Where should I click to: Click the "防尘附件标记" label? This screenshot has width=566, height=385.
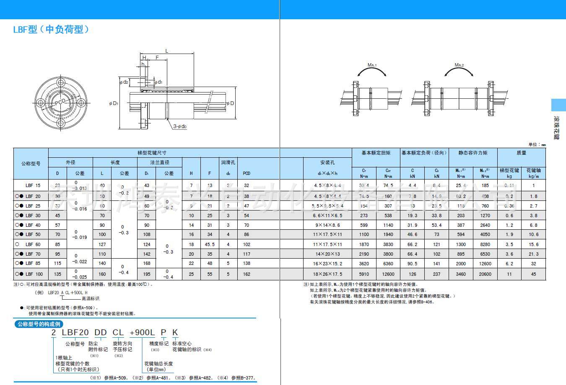click(x=98, y=347)
